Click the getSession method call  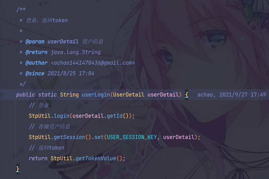(x=69, y=137)
